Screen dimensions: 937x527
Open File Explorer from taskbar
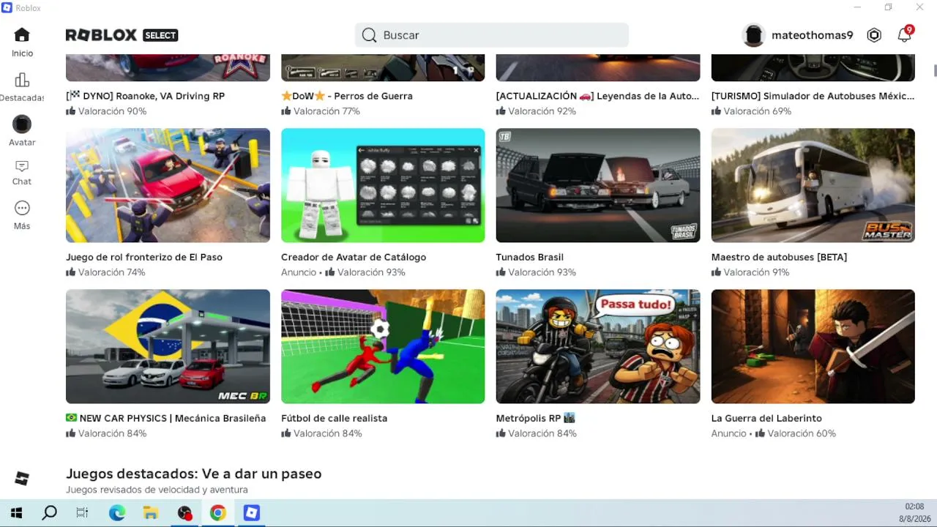click(x=151, y=513)
